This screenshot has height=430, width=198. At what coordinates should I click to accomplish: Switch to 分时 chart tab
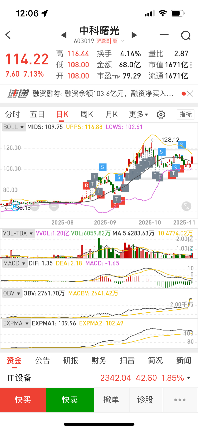(13, 114)
